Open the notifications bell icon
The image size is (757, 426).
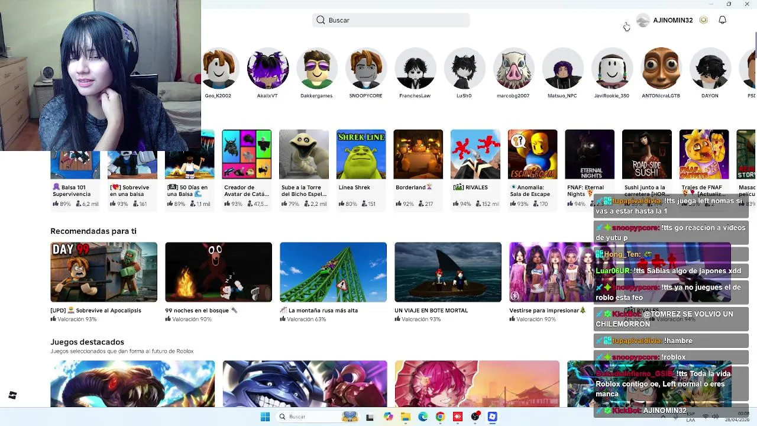[x=722, y=20]
